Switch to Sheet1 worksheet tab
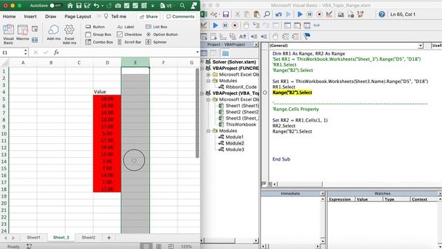 click(33, 237)
